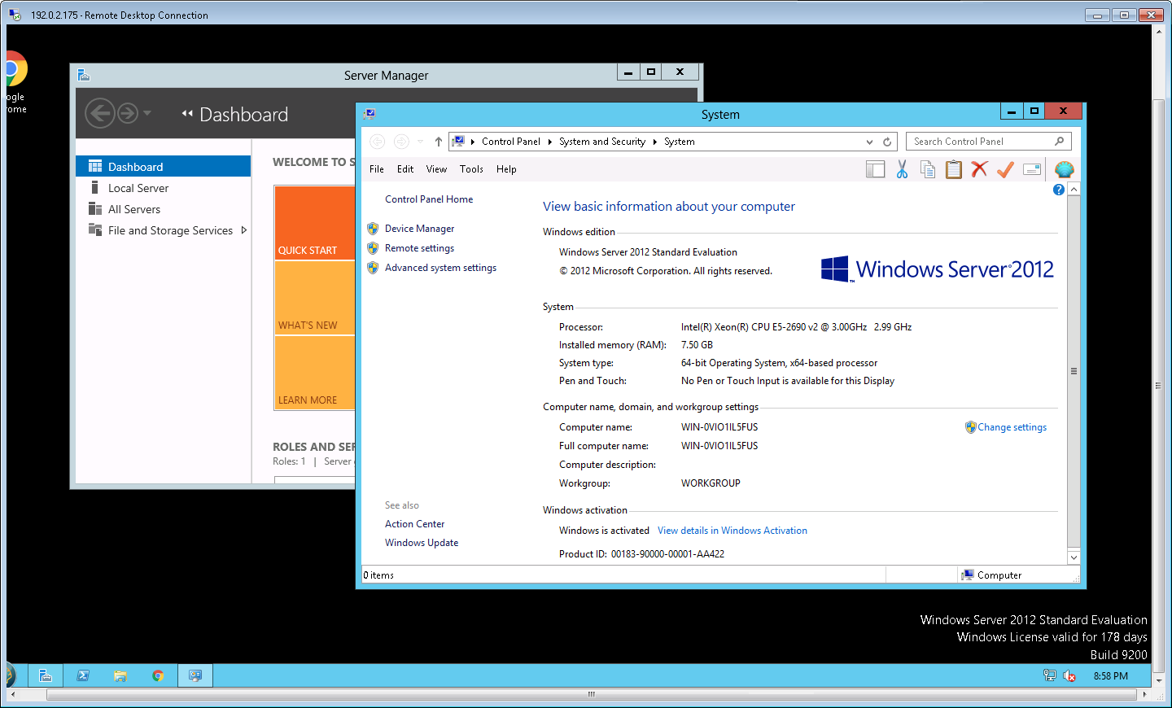Open File Explorer from the taskbar
The height and width of the screenshot is (708, 1172).
click(120, 675)
